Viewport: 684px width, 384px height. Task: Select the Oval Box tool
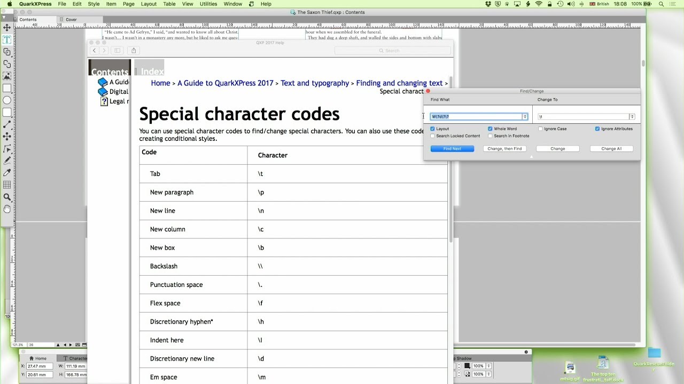click(x=7, y=100)
